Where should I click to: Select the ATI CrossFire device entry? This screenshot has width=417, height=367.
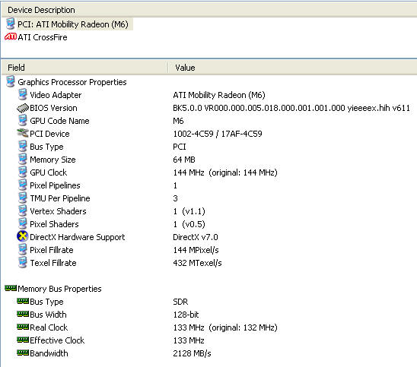(43, 37)
